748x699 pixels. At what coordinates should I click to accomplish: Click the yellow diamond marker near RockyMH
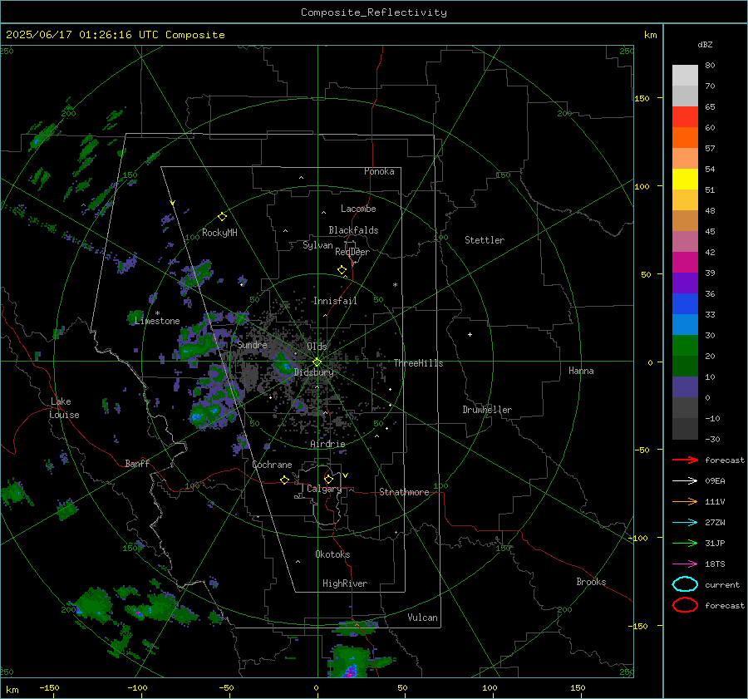(222, 217)
